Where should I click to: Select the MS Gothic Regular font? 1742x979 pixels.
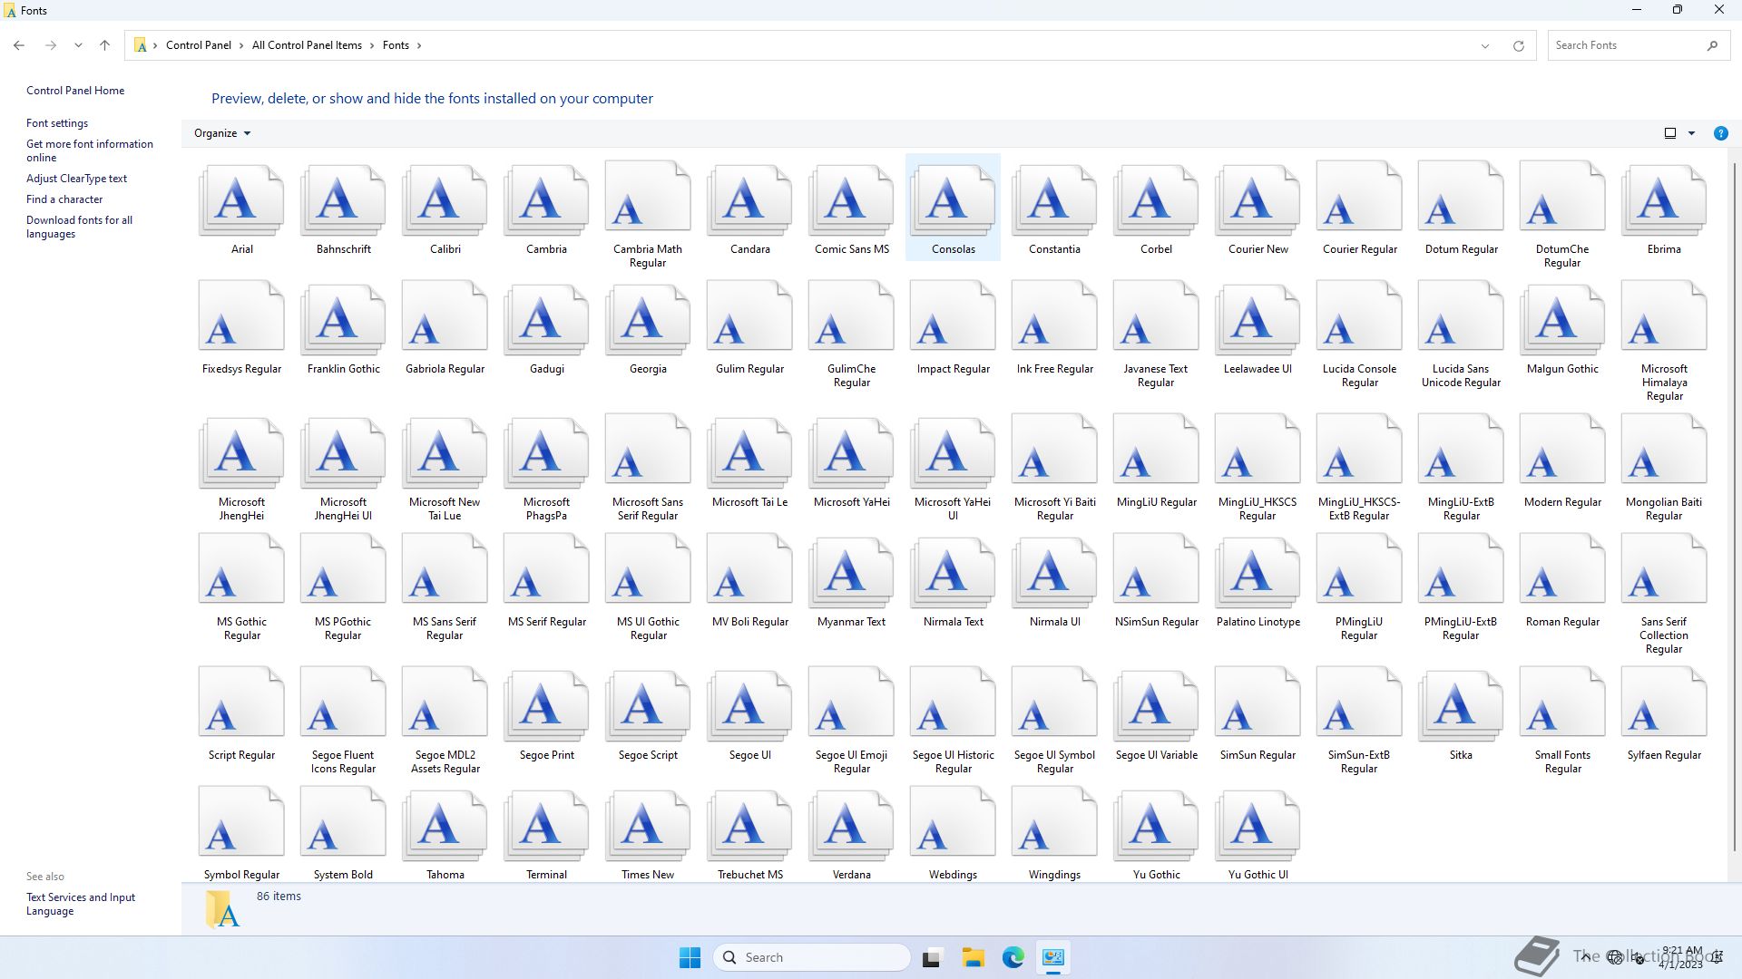(x=241, y=569)
